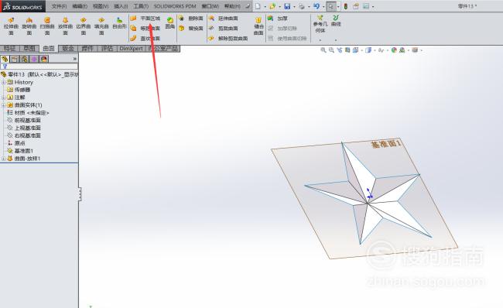Expand the History tree node
Screen dimensions: 503x308
point(4,83)
